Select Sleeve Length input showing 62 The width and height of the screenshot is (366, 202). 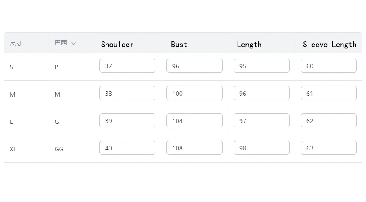pos(328,121)
